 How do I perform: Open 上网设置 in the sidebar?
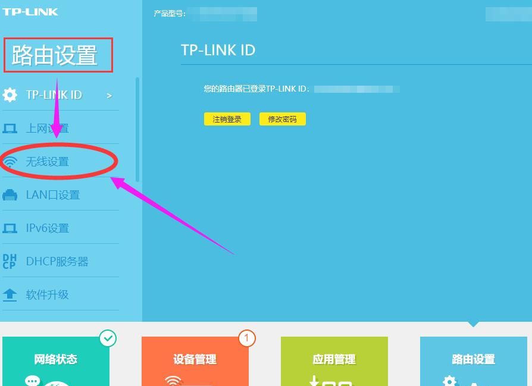coord(61,128)
